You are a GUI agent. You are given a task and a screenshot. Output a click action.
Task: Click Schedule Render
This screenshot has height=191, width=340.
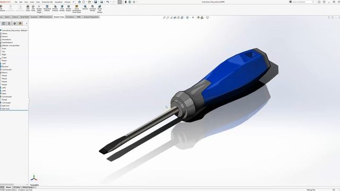click(x=92, y=8)
